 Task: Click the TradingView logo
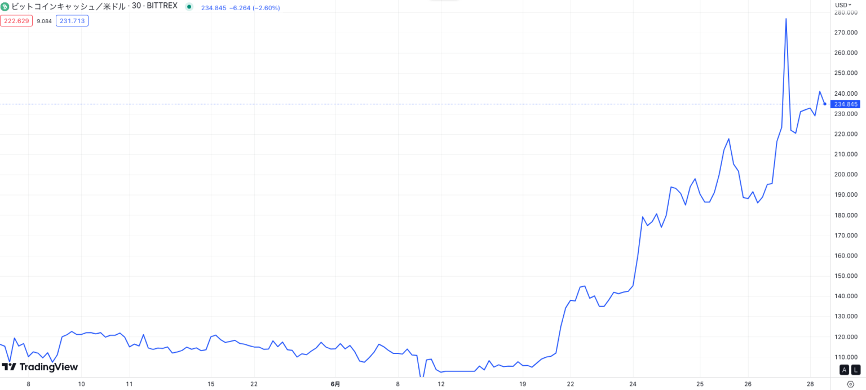(x=39, y=367)
